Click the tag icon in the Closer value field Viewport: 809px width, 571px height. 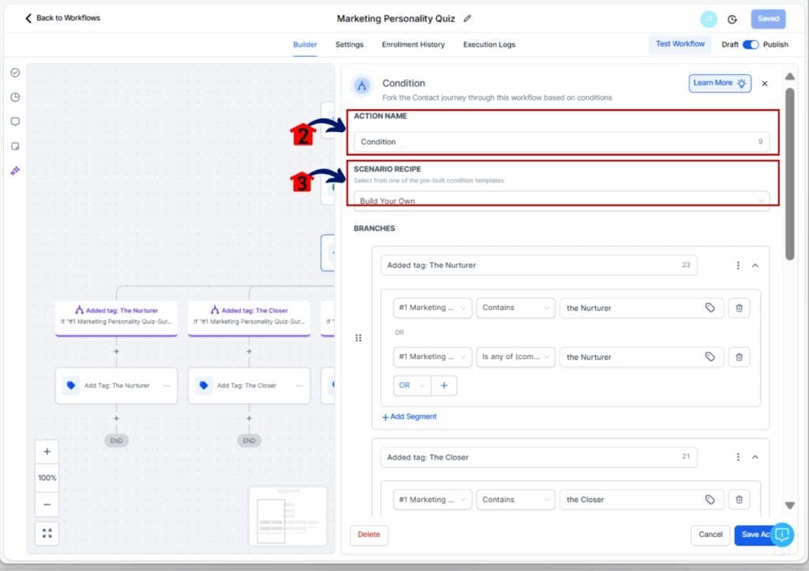(x=709, y=500)
